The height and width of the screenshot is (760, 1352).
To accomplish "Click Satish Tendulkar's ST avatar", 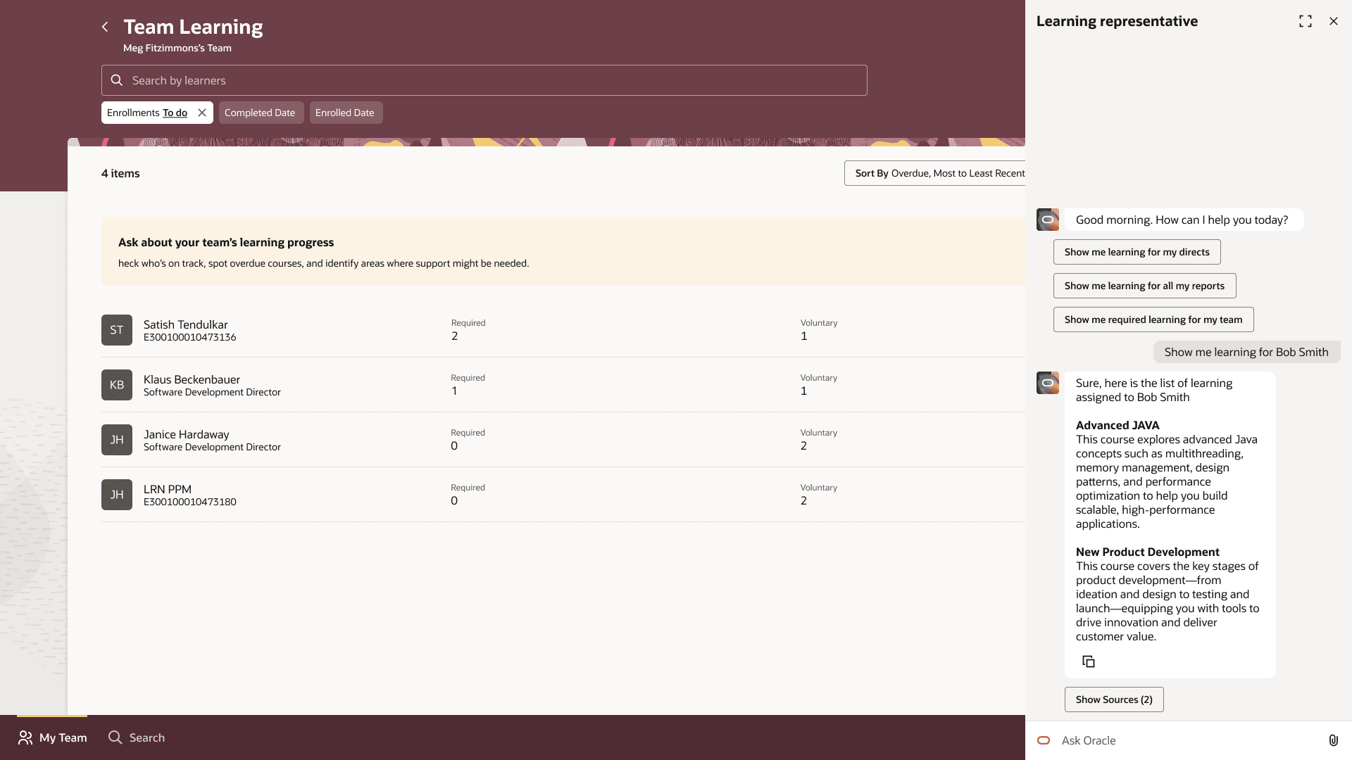I will pyautogui.click(x=116, y=329).
